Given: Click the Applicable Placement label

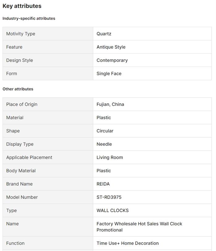Looking at the screenshot, I should pos(29,157).
